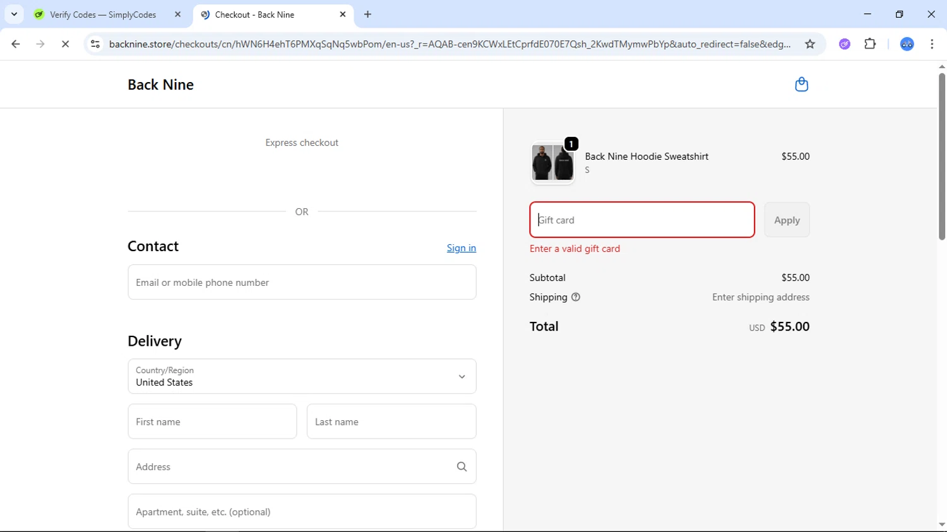Close the Checkout - Back Nine tab
947x532 pixels.
tap(343, 15)
